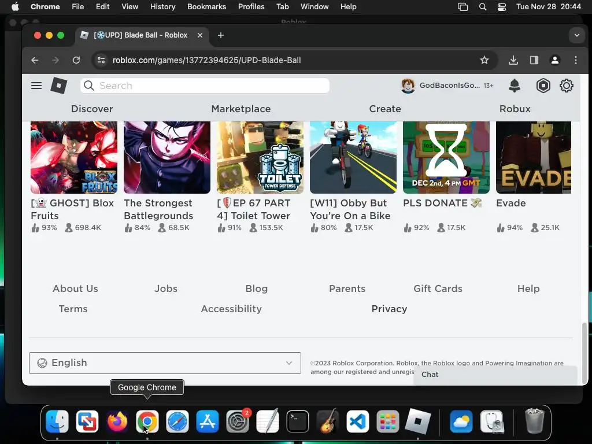Click the page vertical scrollbar thumb
Image resolution: width=592 pixels, height=444 pixels.
pos(585,353)
